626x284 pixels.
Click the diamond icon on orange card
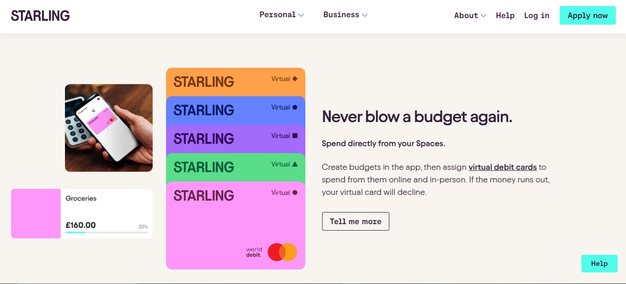coord(295,79)
